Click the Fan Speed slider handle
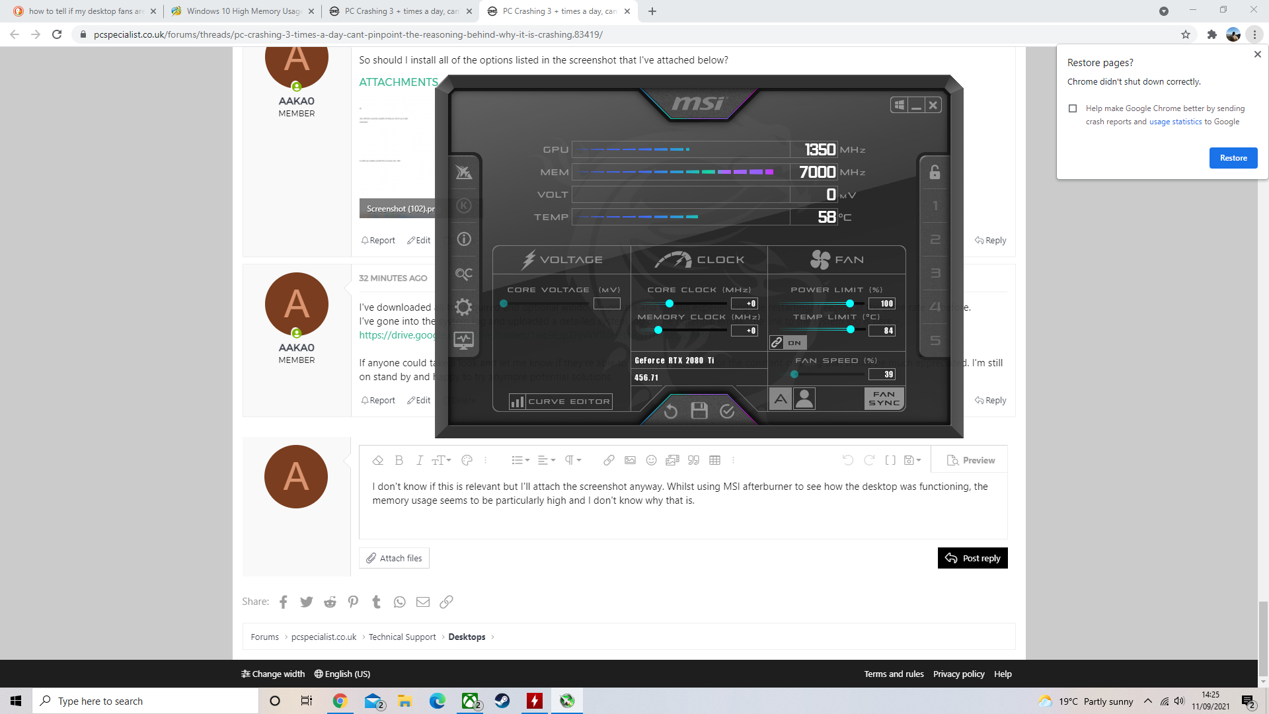This screenshot has width=1269, height=714. click(x=794, y=374)
